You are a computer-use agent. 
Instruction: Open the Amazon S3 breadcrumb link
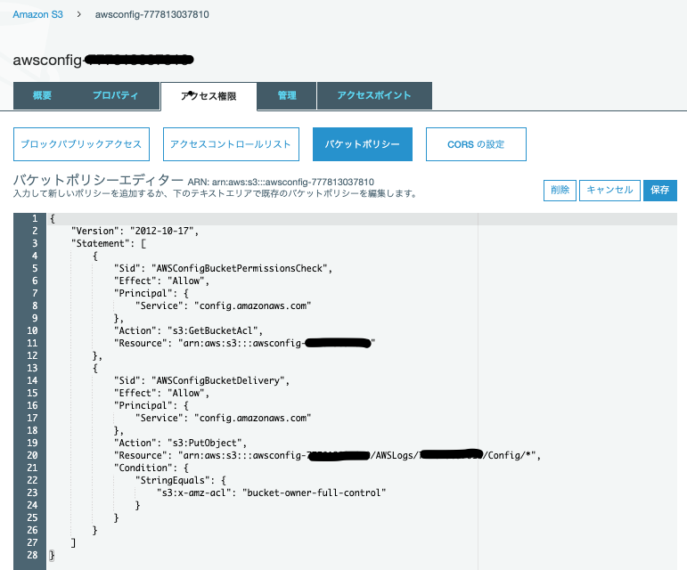click(37, 14)
